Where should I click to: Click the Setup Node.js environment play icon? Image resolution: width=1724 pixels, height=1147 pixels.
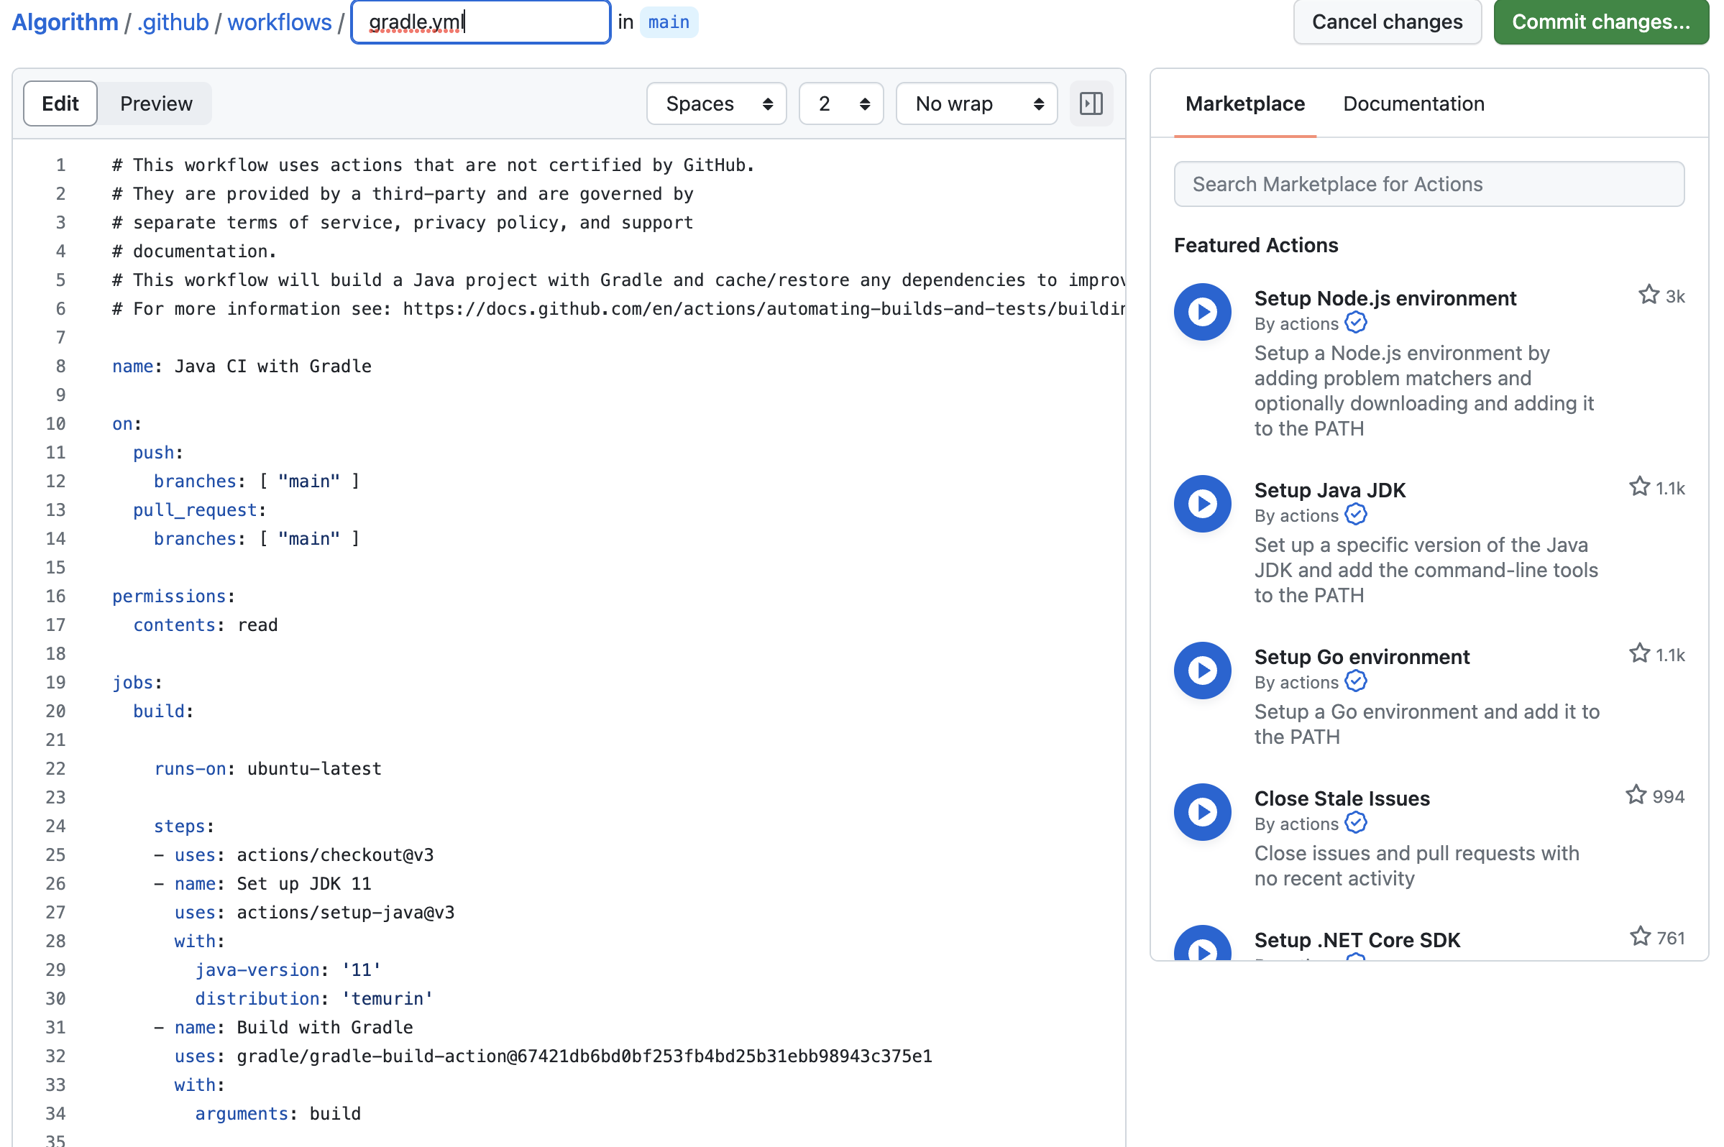point(1201,313)
